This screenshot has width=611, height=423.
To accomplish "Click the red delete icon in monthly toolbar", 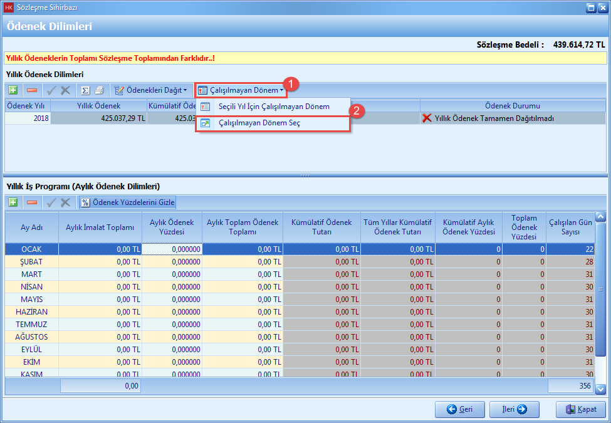I will coord(31,202).
